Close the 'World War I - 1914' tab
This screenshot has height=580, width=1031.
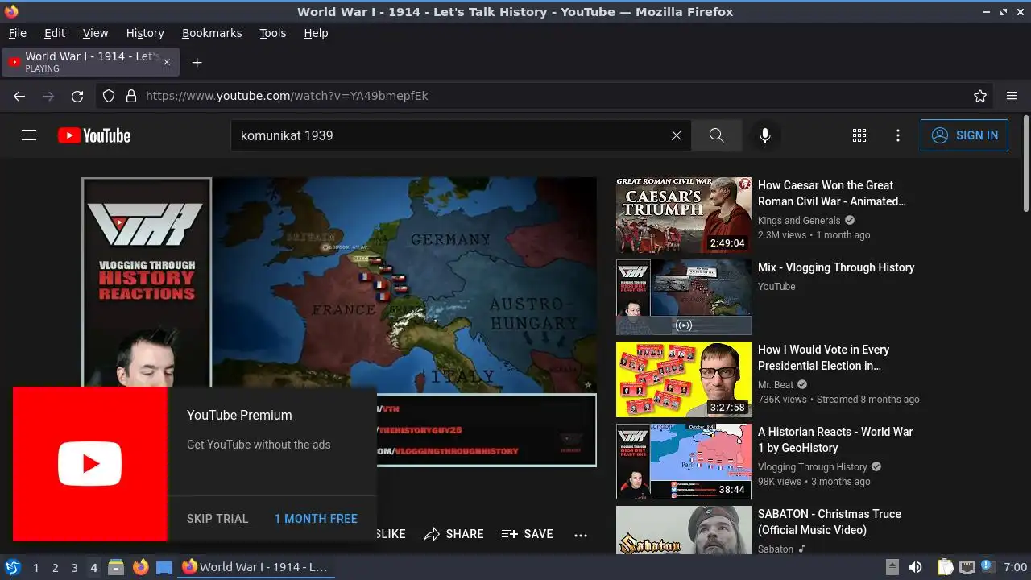pyautogui.click(x=167, y=62)
